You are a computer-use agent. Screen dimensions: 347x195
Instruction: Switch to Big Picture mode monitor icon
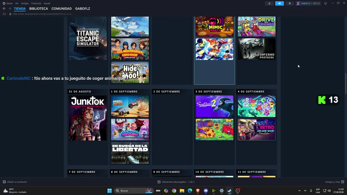point(325,3)
